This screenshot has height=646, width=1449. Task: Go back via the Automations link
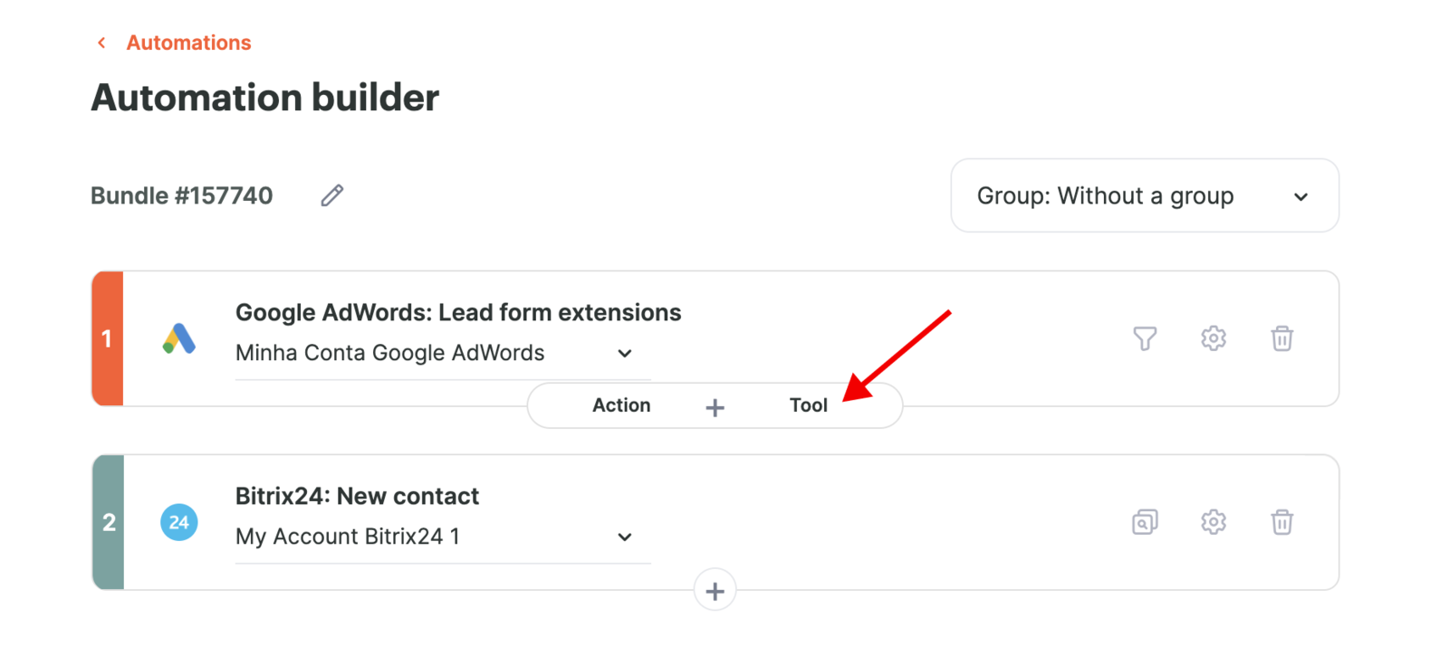coord(188,43)
